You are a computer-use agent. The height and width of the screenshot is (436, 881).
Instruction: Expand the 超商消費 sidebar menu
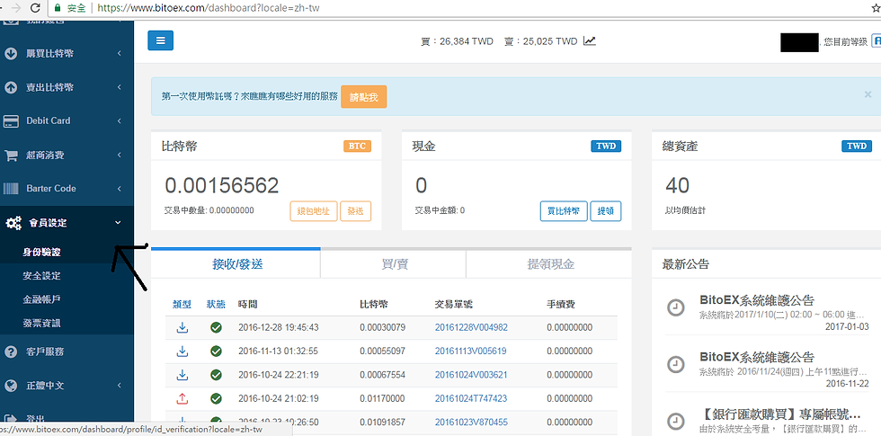tap(67, 155)
